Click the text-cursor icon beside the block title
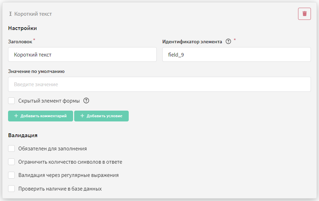The height and width of the screenshot is (201, 319). coord(10,14)
